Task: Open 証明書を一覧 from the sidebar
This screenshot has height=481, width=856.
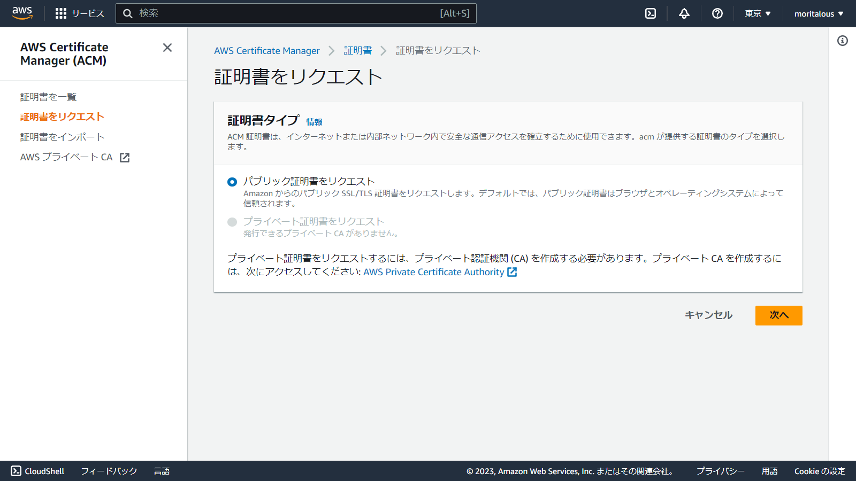Action: [48, 97]
